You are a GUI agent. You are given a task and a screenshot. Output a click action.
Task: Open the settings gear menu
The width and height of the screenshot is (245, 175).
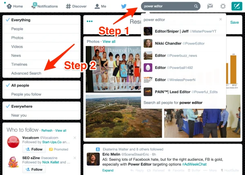click(x=223, y=6)
